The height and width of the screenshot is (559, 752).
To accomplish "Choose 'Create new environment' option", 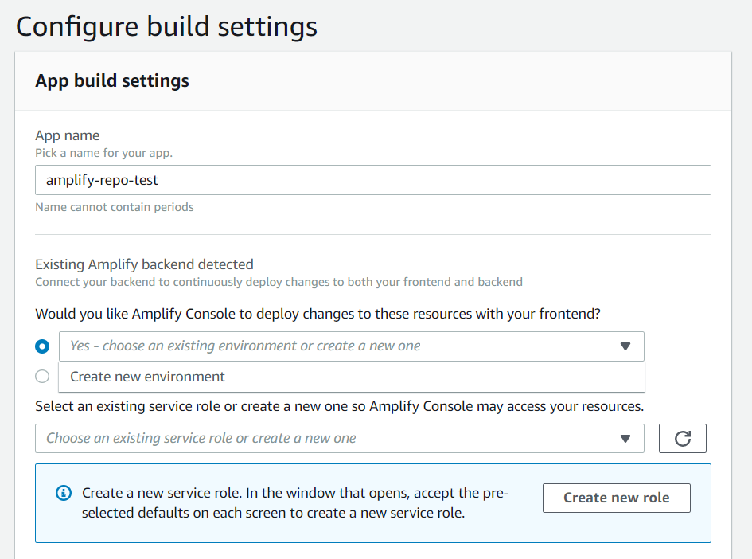I will (148, 377).
